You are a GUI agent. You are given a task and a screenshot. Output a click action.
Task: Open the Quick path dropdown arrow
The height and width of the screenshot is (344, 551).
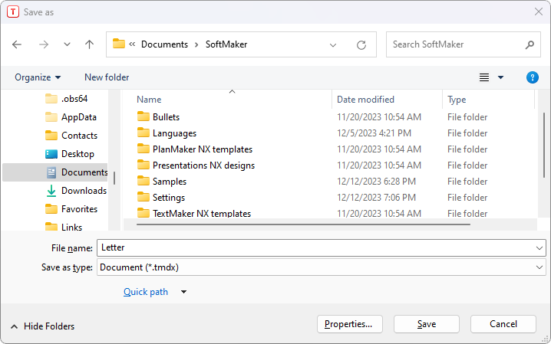(x=183, y=292)
